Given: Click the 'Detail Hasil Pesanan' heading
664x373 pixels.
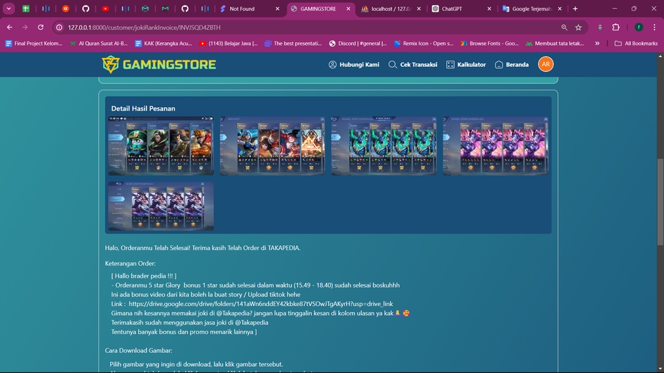Looking at the screenshot, I should tap(143, 108).
